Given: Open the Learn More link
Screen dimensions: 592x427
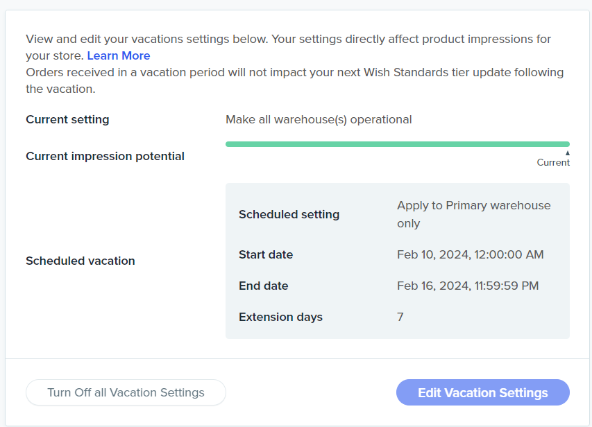Looking at the screenshot, I should tap(119, 55).
